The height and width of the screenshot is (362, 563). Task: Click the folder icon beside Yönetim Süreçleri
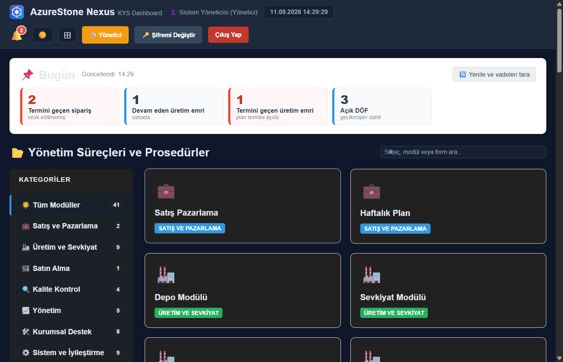(x=17, y=153)
